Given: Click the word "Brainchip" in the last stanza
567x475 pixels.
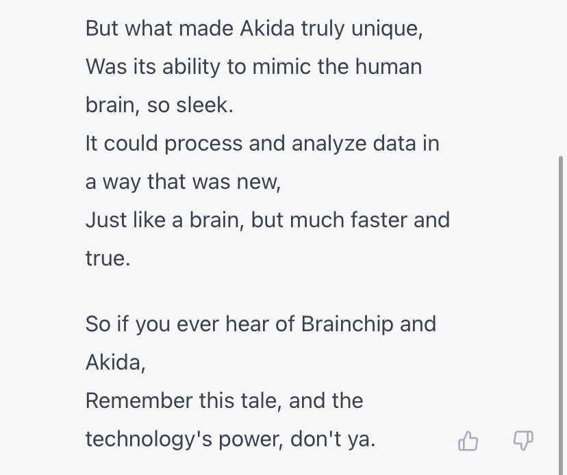Looking at the screenshot, I should coord(347,324).
